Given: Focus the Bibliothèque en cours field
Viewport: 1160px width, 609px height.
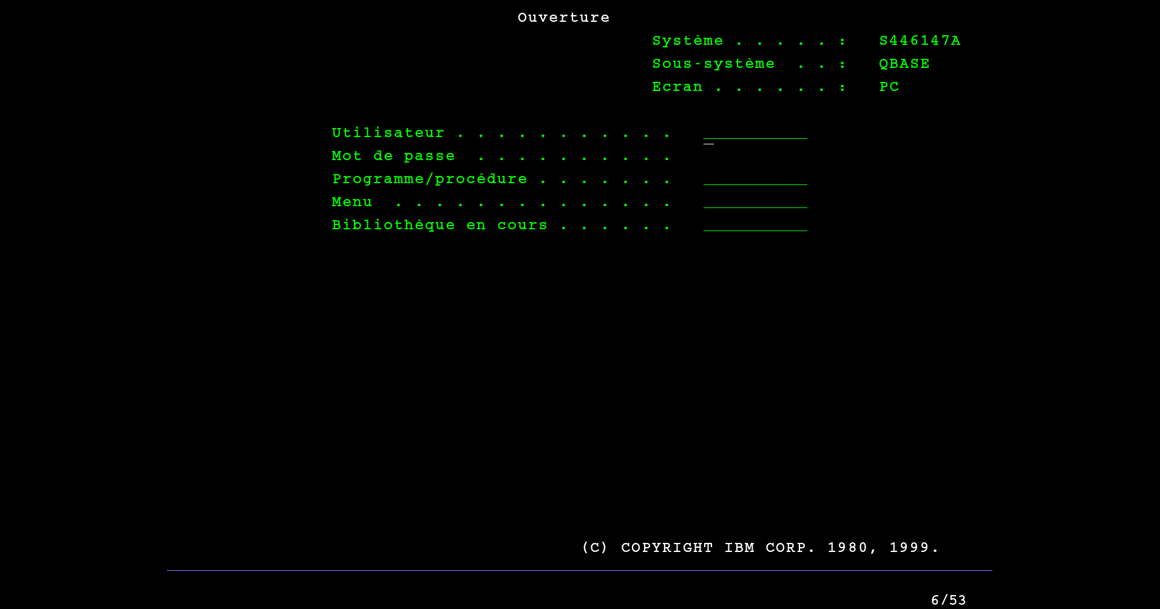Looking at the screenshot, I should pyautogui.click(x=755, y=225).
